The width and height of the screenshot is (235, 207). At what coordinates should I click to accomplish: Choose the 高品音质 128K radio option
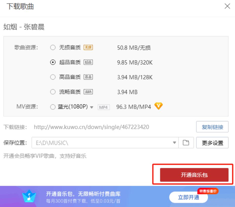click(x=53, y=77)
